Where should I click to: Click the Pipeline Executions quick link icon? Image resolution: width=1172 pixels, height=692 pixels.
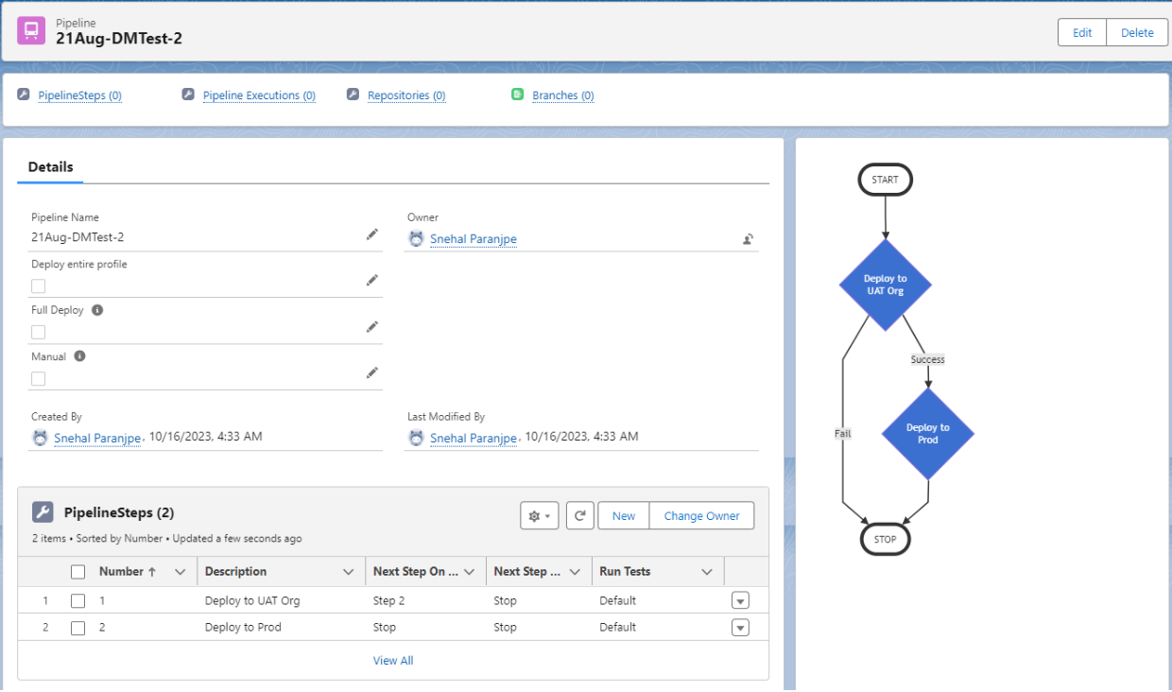[188, 95]
